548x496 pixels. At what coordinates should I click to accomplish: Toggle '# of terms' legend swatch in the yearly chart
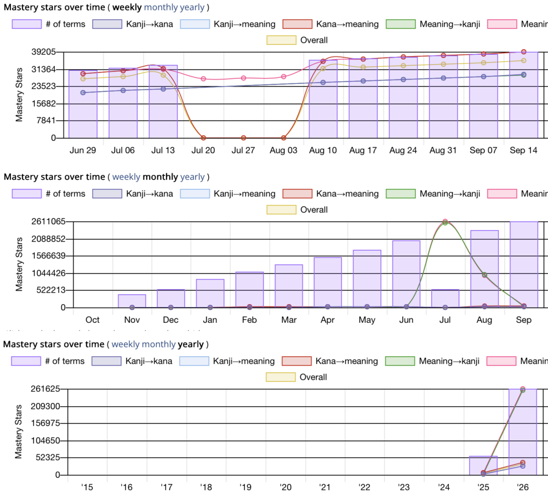[x=26, y=361]
